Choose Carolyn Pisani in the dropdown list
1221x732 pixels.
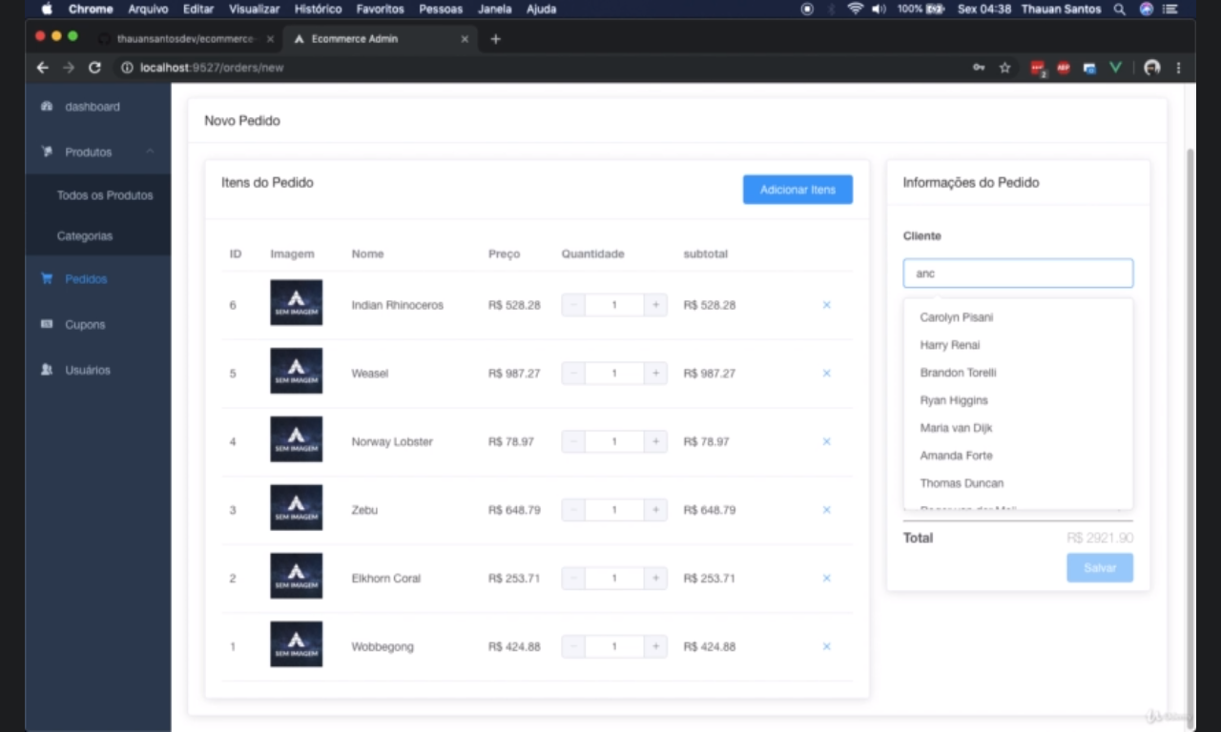click(x=956, y=317)
